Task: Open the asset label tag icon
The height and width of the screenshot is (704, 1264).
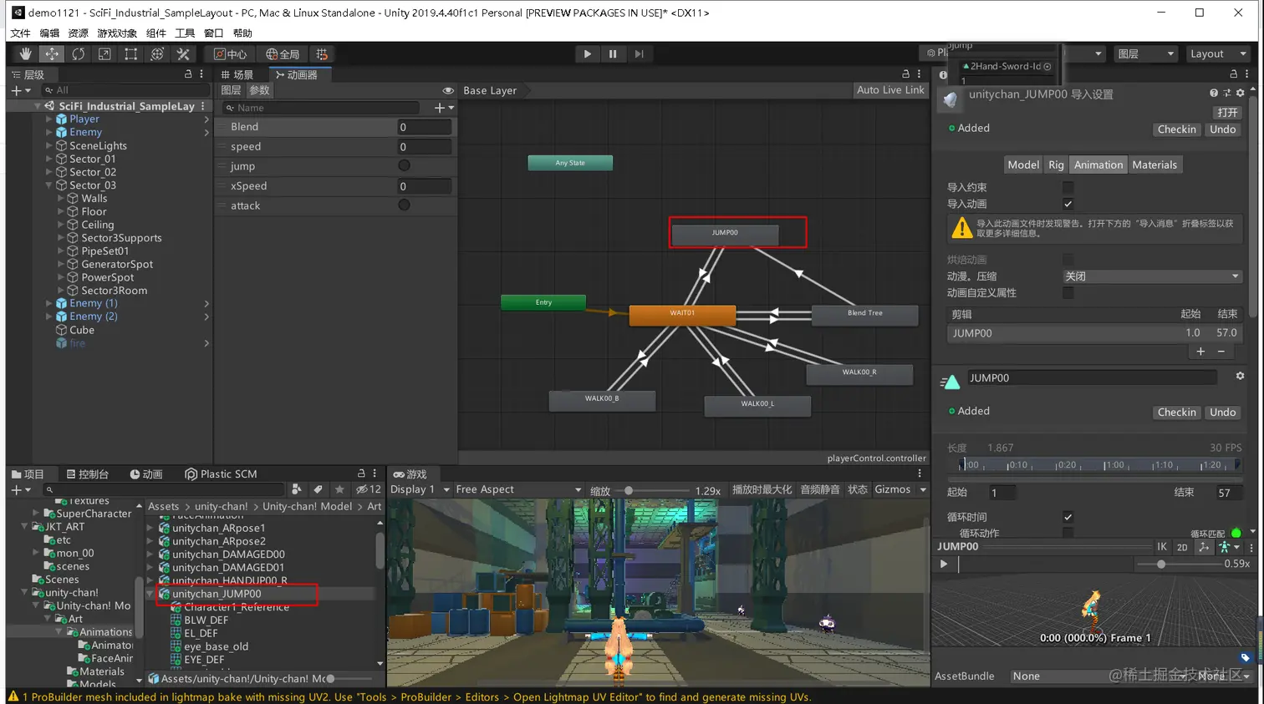Action: (x=1246, y=657)
